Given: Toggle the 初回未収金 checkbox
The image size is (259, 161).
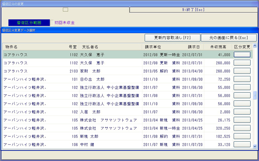Looking at the screenshot, I should coord(52,23).
